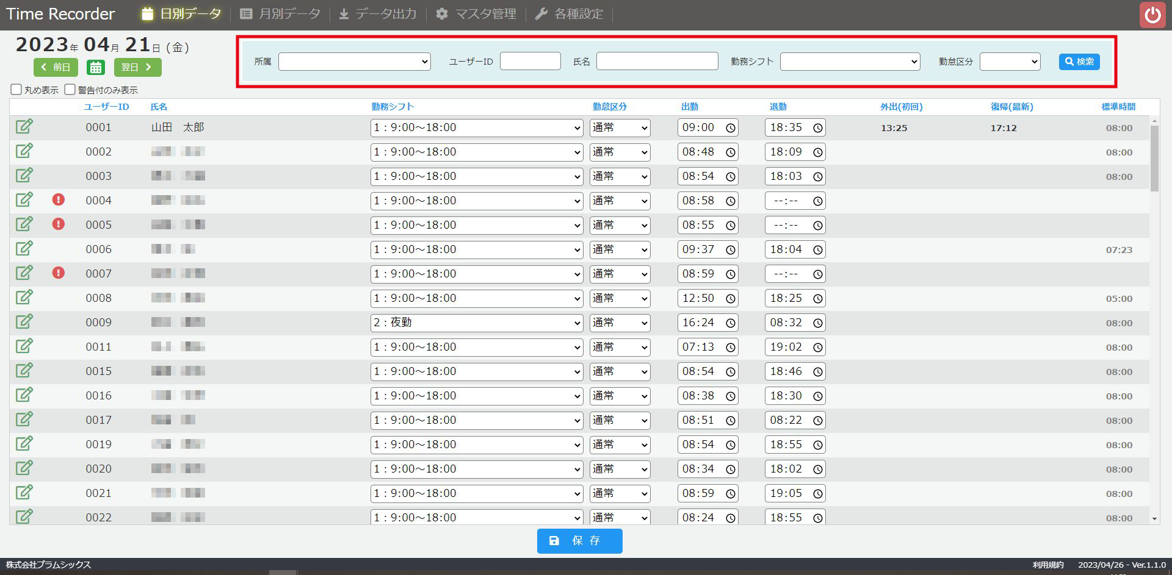Open clock picker for 0006 出勤 09:37
This screenshot has height=575, width=1172.
[x=731, y=250]
